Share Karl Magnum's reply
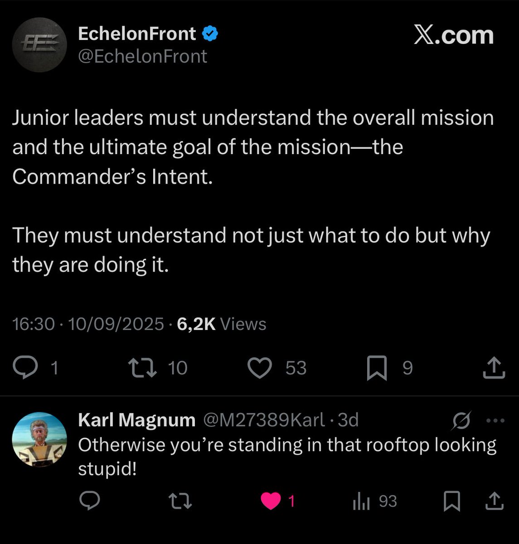Image resolution: width=519 pixels, height=544 pixels. click(494, 501)
